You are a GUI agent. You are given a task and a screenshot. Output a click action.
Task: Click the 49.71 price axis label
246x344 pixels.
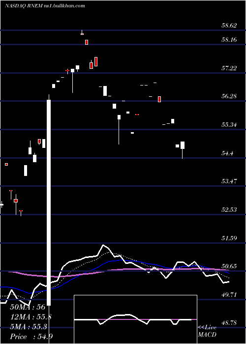229,294
